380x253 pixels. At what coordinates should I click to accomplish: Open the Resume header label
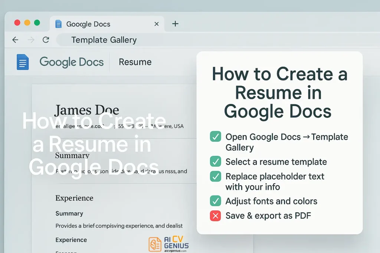tap(135, 62)
